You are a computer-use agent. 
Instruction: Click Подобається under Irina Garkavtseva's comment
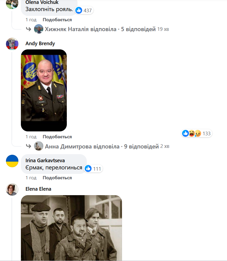pos(57,178)
